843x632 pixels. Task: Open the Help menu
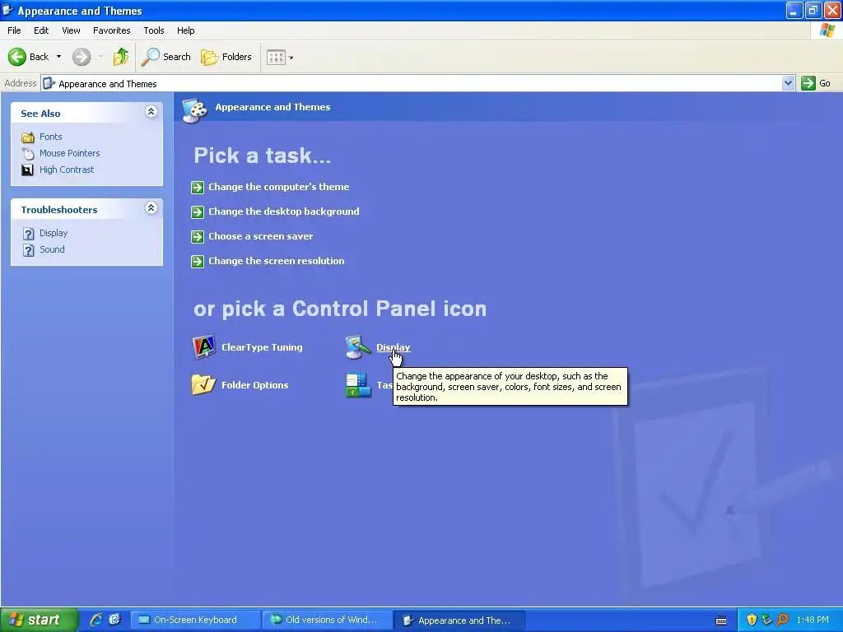coord(185,30)
